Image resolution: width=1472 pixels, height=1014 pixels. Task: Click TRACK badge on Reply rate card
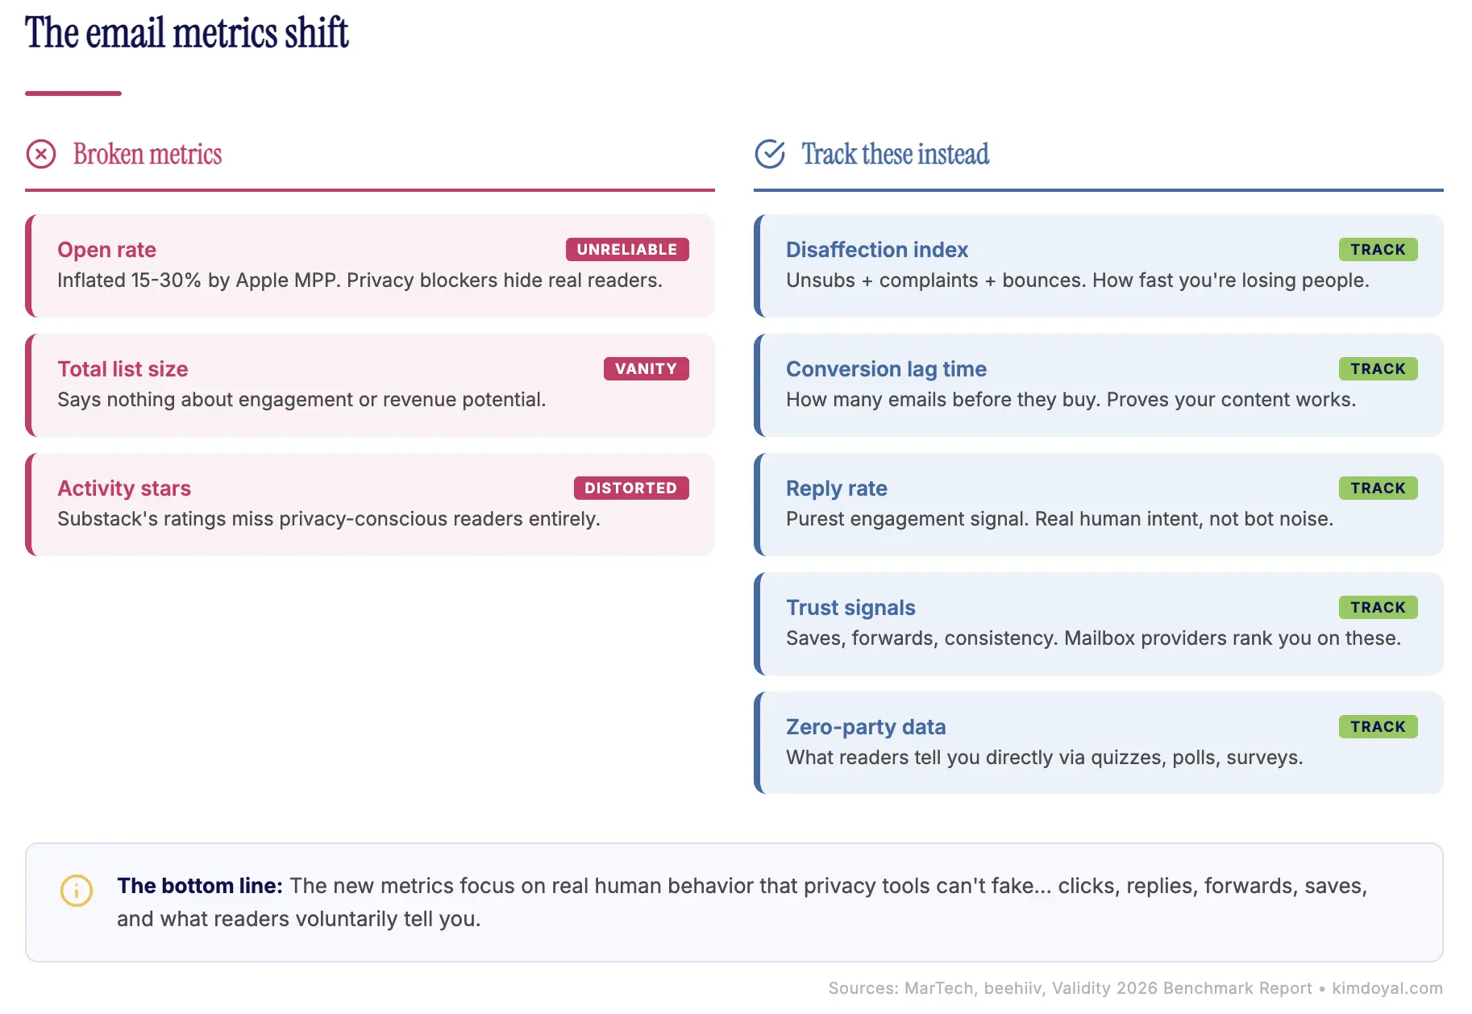(x=1378, y=488)
